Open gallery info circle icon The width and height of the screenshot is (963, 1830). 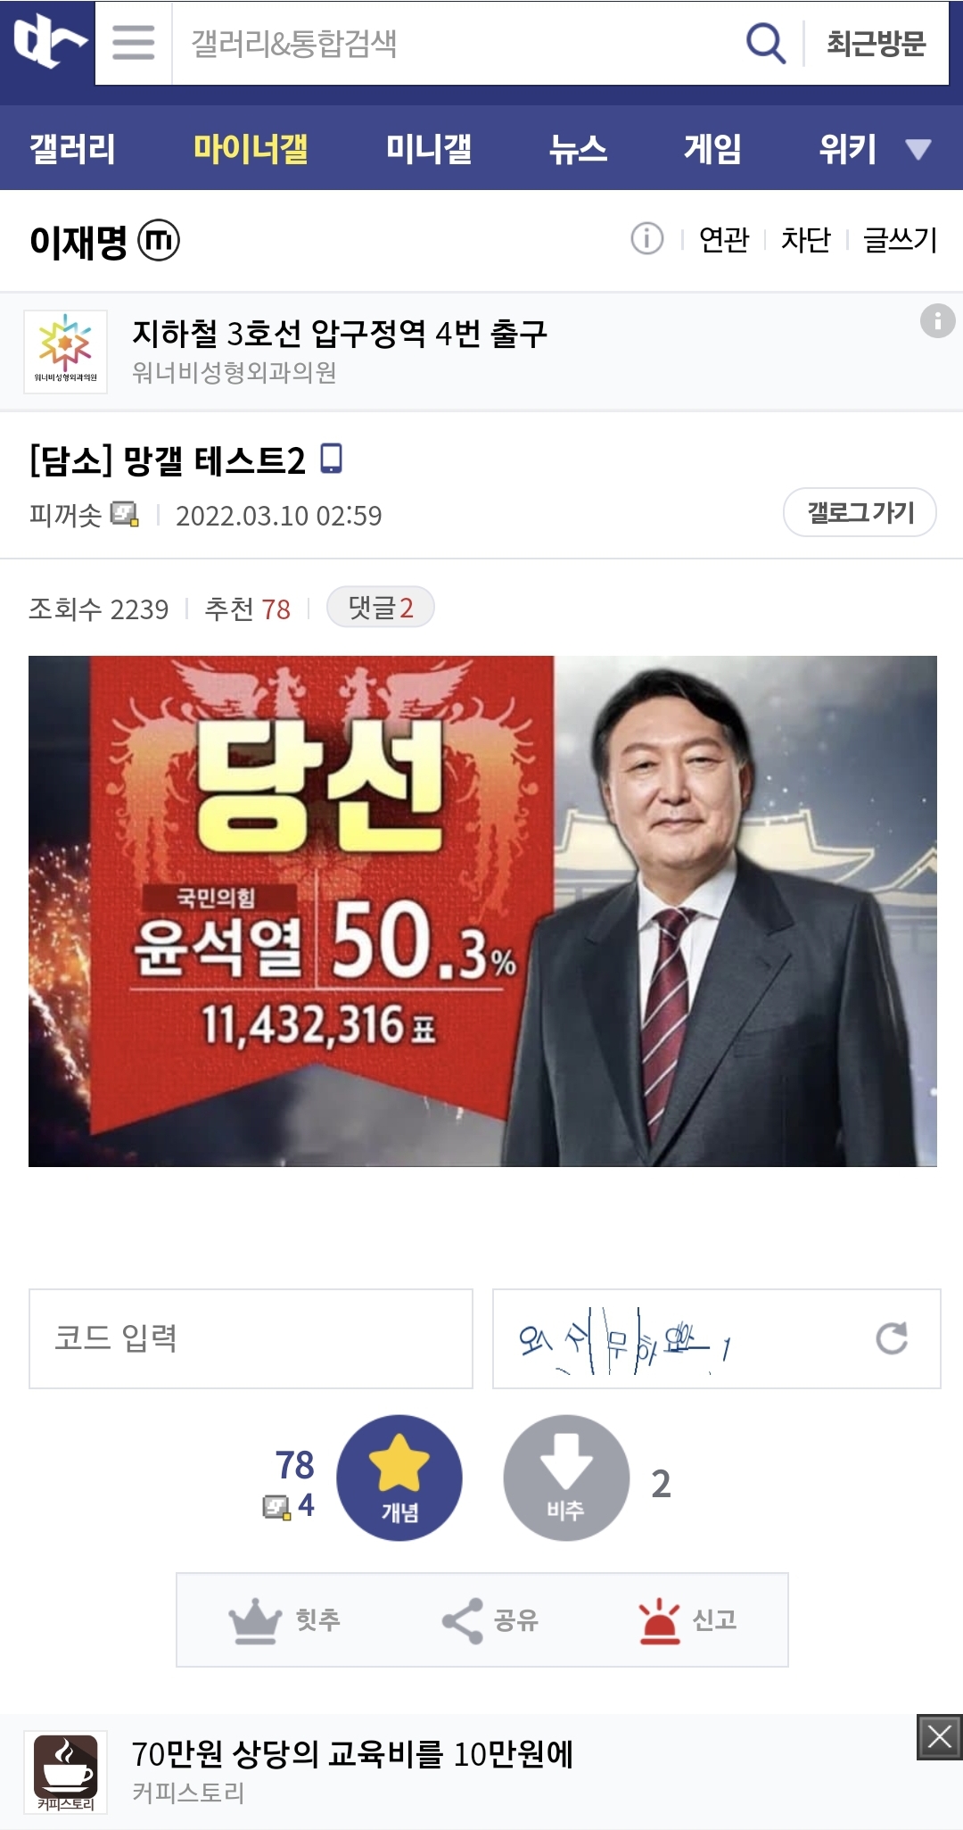coord(646,239)
